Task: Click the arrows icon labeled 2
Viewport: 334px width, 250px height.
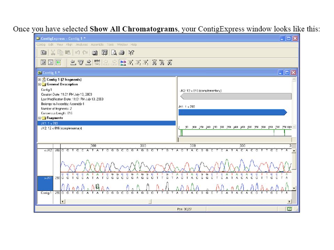Action: pos(138,62)
